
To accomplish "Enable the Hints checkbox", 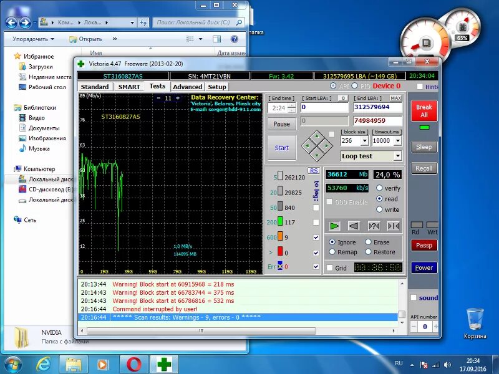I will coord(420,87).
